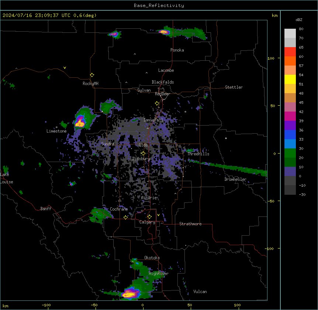The image size is (318, 310).
Task: Click the intense storm cell core east of Limestone
Action: [x=80, y=123]
